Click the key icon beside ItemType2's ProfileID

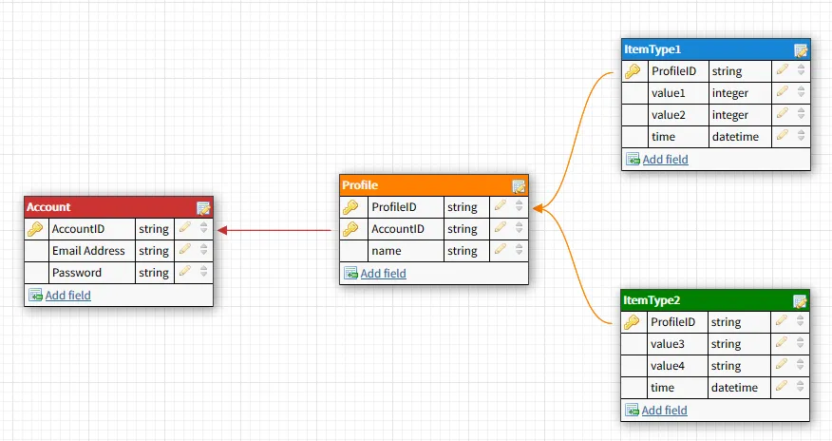pos(632,322)
